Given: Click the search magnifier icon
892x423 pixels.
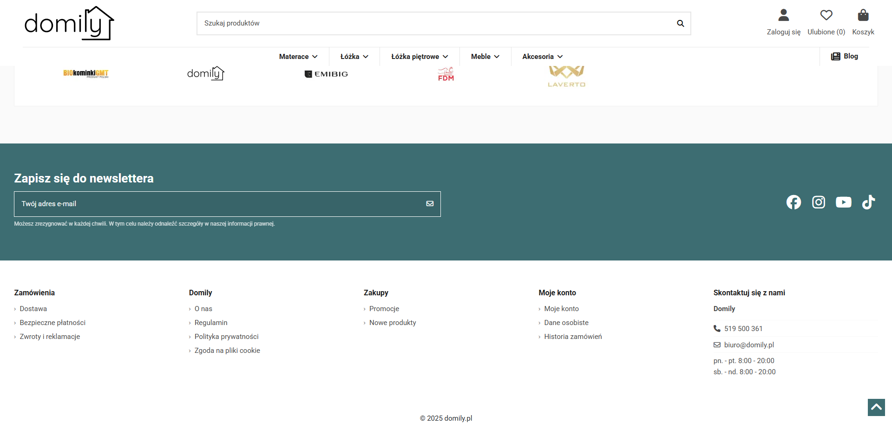Looking at the screenshot, I should tap(680, 23).
